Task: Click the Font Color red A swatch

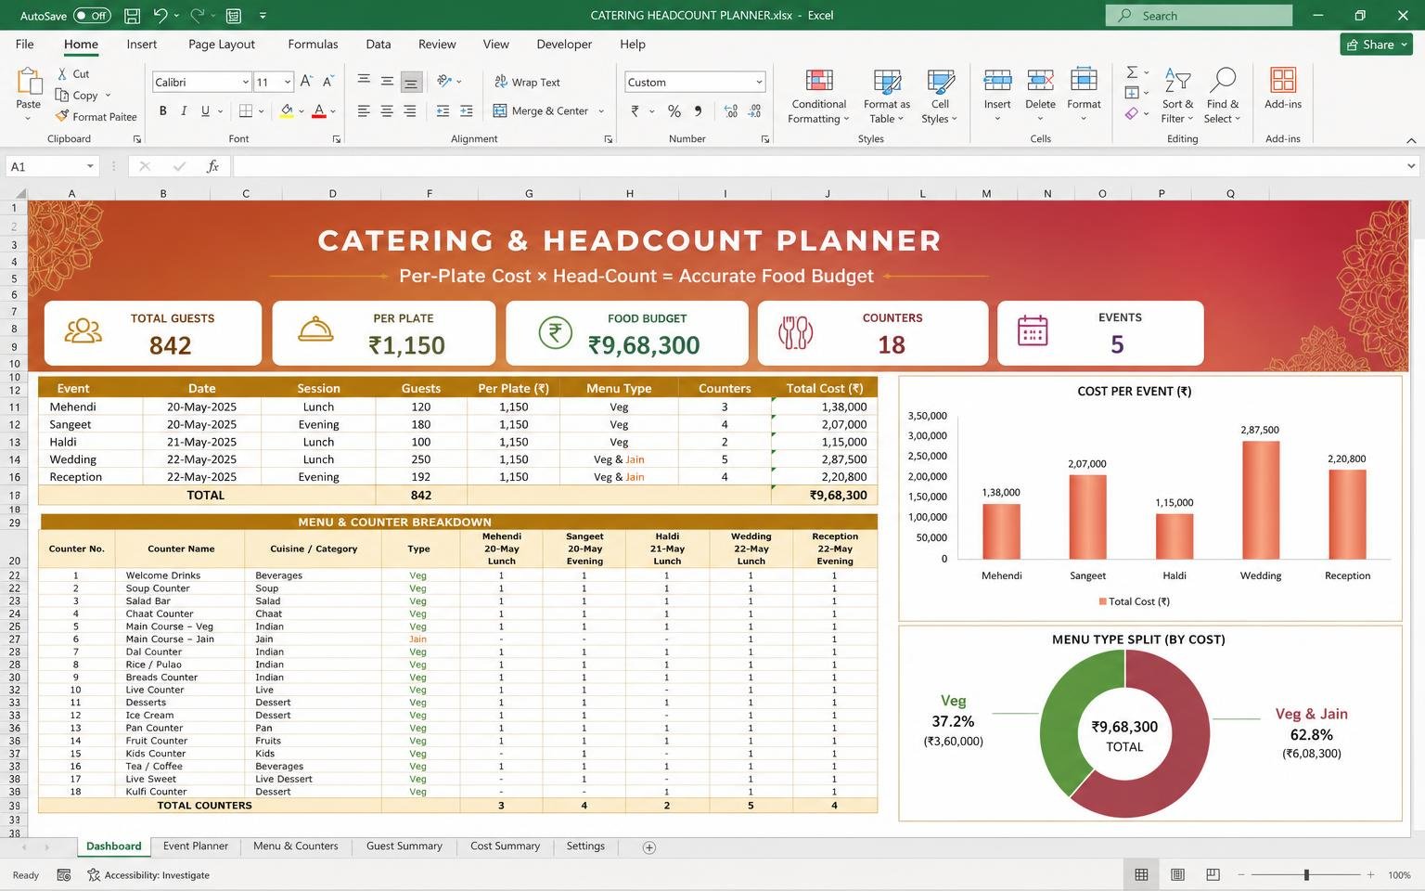Action: [319, 111]
